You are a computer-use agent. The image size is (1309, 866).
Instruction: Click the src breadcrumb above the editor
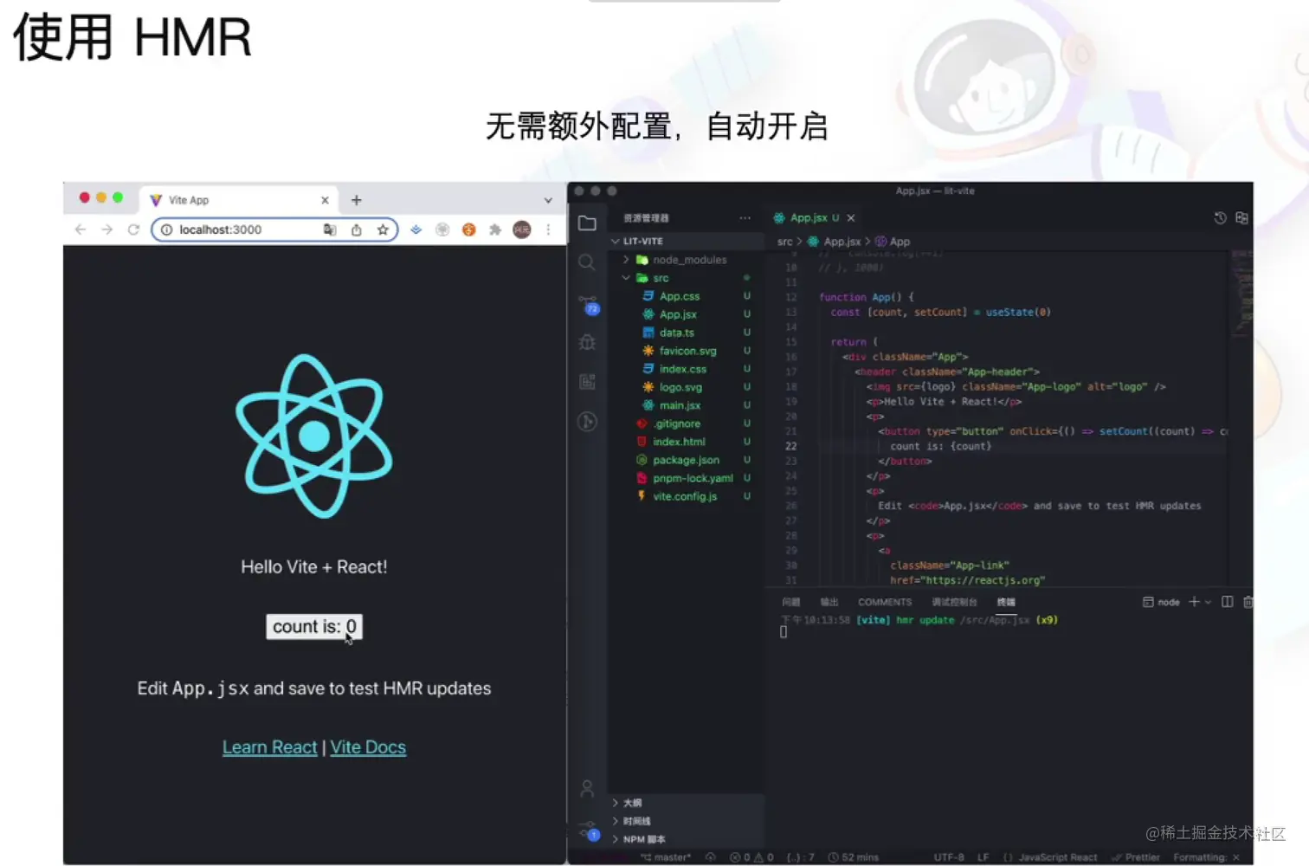[x=784, y=242]
